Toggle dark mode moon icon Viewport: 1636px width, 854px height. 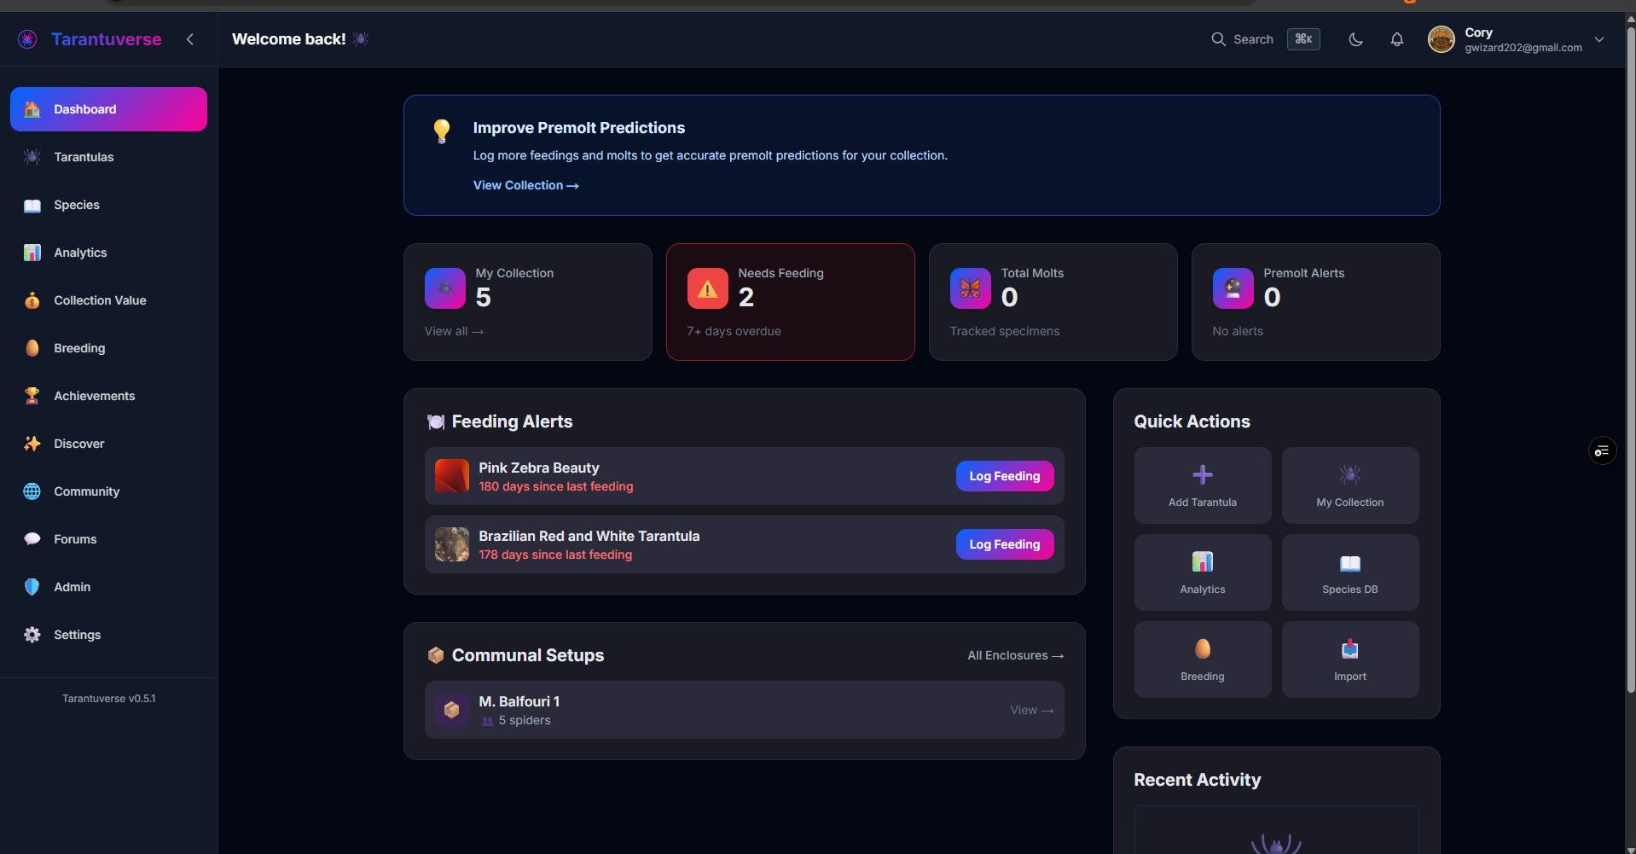tap(1355, 39)
